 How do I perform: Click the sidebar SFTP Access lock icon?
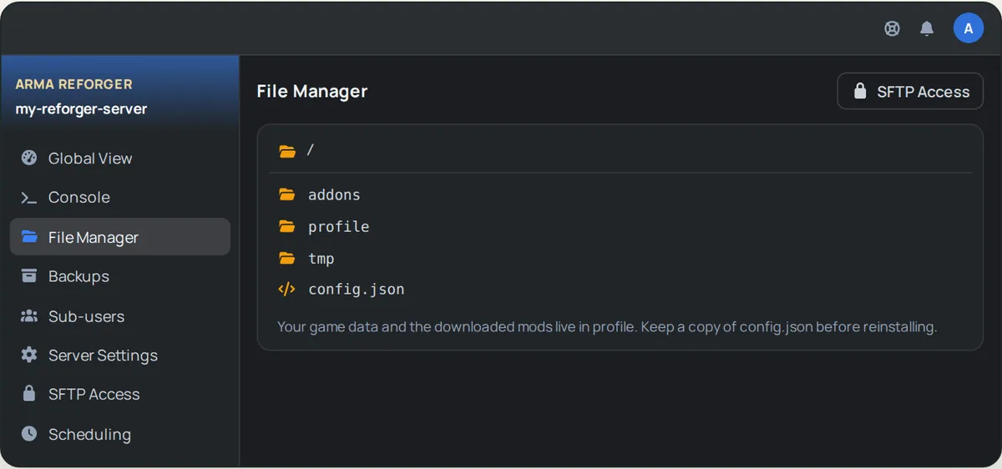coord(29,394)
